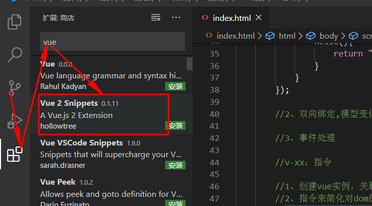Viewport: 372px width, 206px height.
Task: Open the Extensions view icon
Action: coord(15,155)
